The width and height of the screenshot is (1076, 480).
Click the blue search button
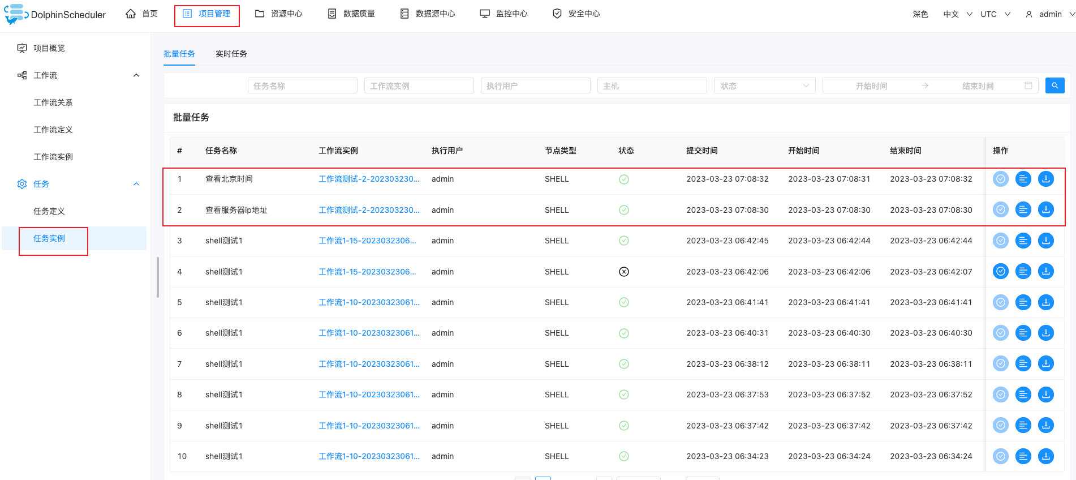1055,85
